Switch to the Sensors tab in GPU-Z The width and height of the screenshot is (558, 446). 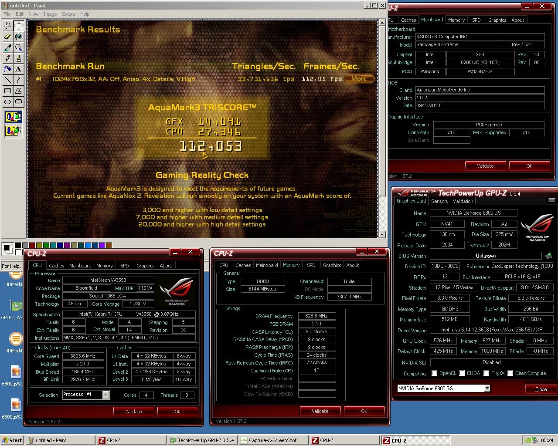point(439,201)
